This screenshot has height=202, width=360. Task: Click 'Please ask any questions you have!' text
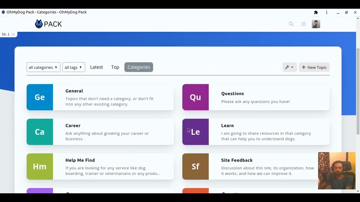pos(255,102)
